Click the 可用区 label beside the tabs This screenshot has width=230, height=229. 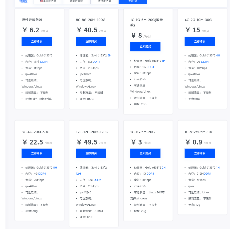pyautogui.click(x=23, y=2)
